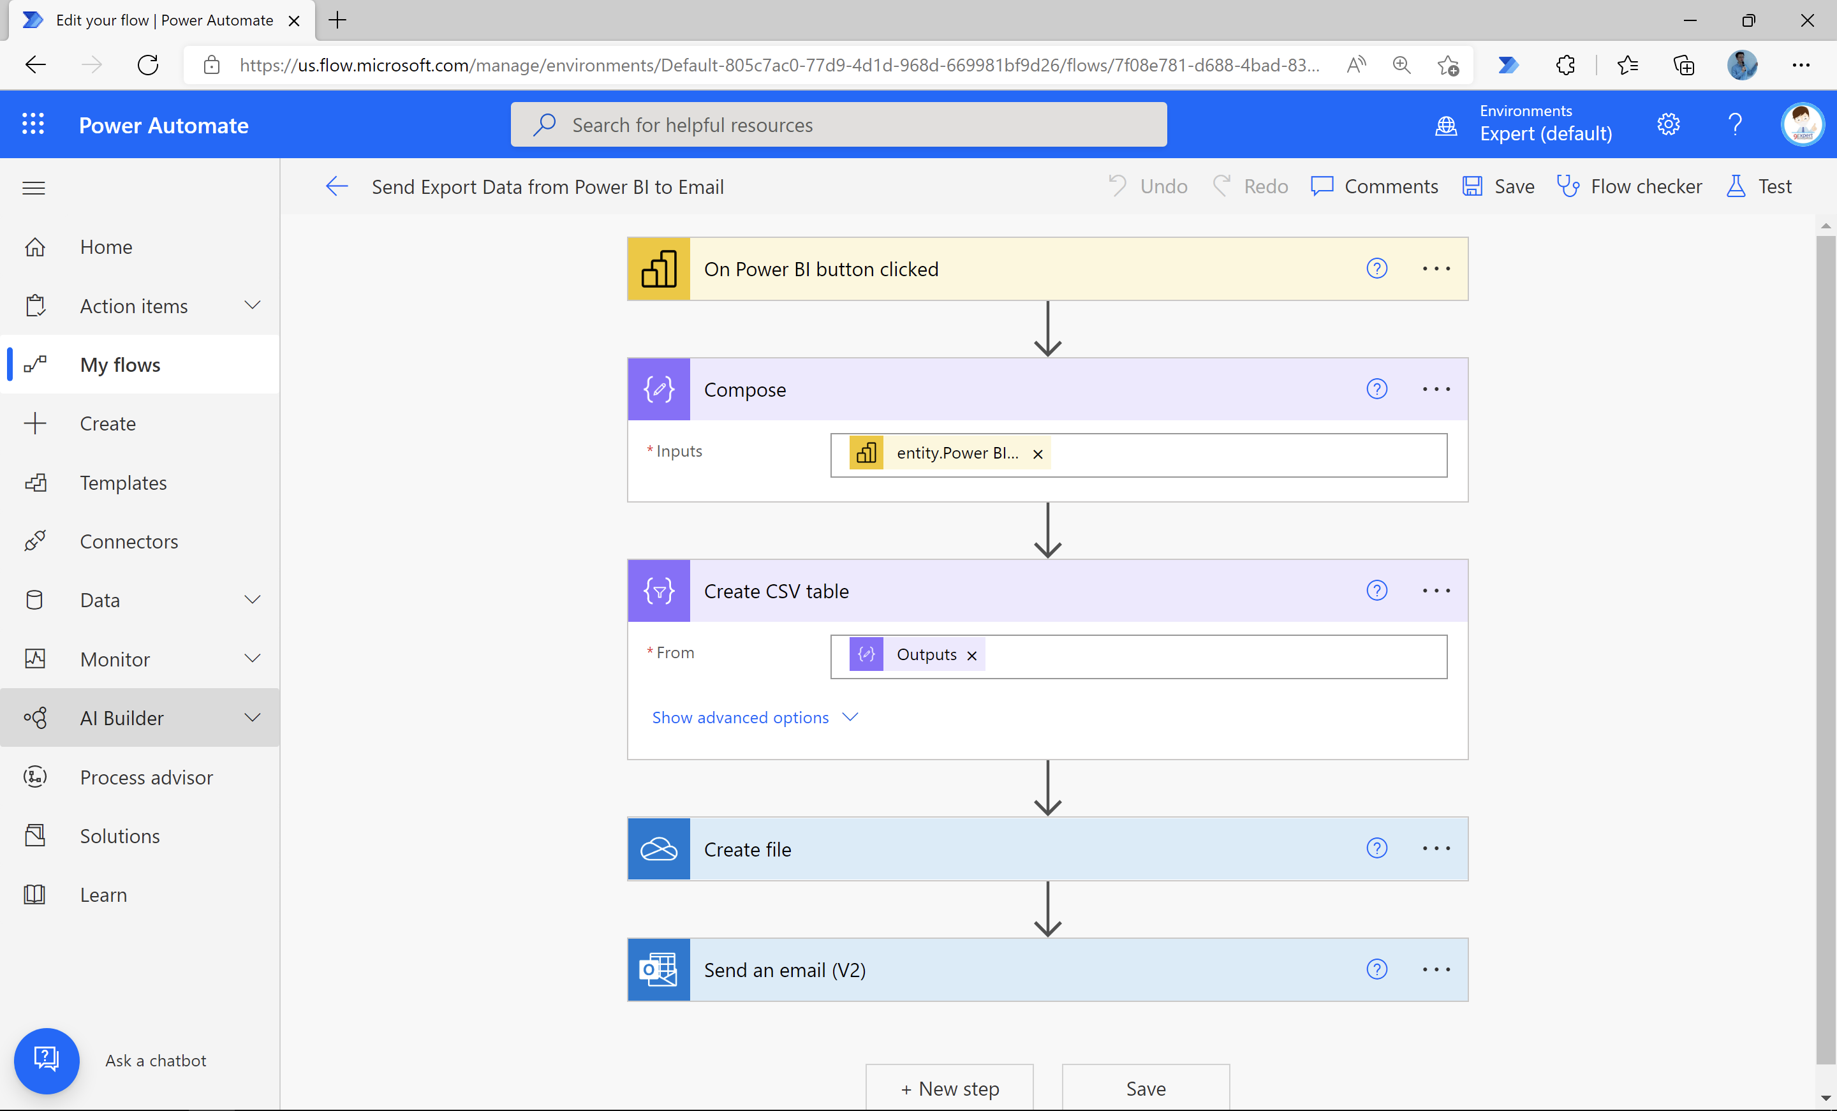
Task: Remove the Outputs token in From field
Action: tap(971, 654)
